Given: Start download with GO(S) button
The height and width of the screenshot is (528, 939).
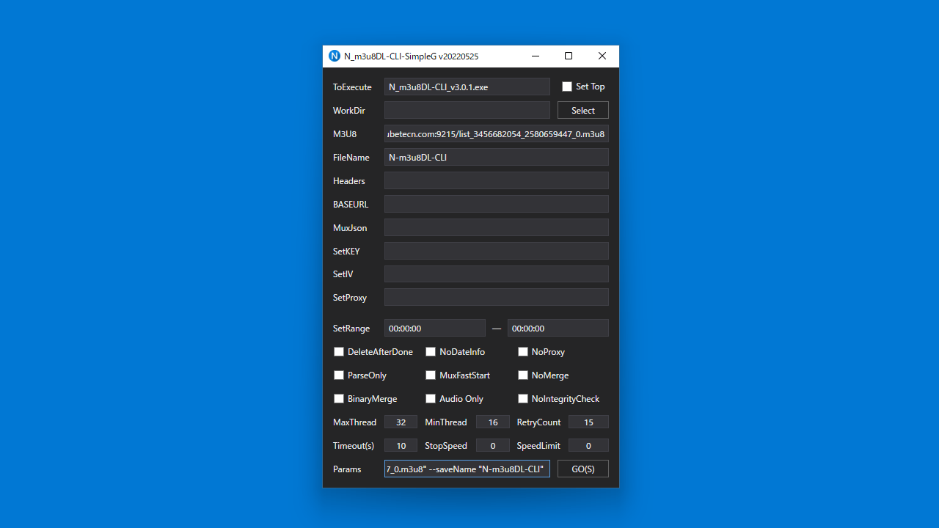Looking at the screenshot, I should point(583,469).
